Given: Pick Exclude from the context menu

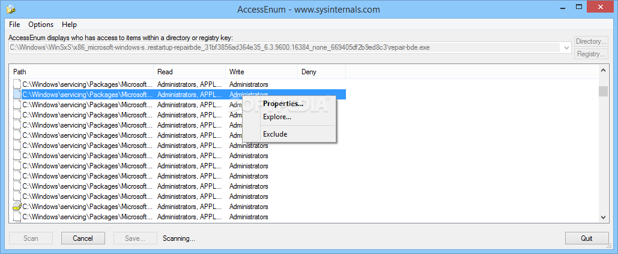Looking at the screenshot, I should pos(275,134).
